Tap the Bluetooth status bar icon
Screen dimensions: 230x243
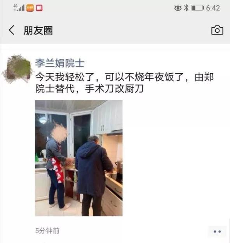click(186, 8)
